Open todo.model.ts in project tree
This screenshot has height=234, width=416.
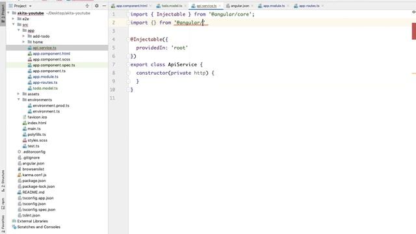[45, 88]
